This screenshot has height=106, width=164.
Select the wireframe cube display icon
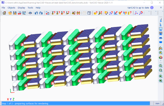coord(89,13)
